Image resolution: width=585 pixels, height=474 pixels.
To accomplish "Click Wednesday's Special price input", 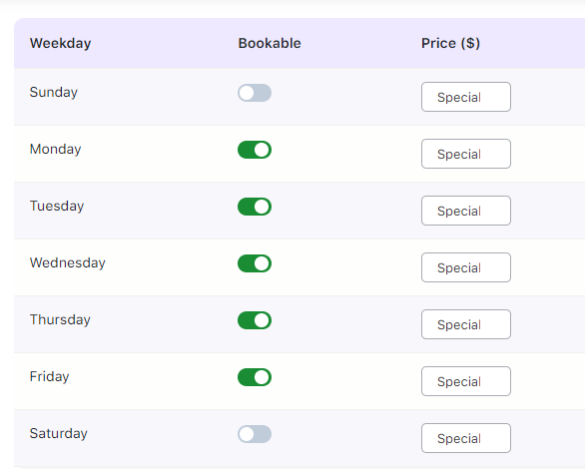I will (466, 267).
